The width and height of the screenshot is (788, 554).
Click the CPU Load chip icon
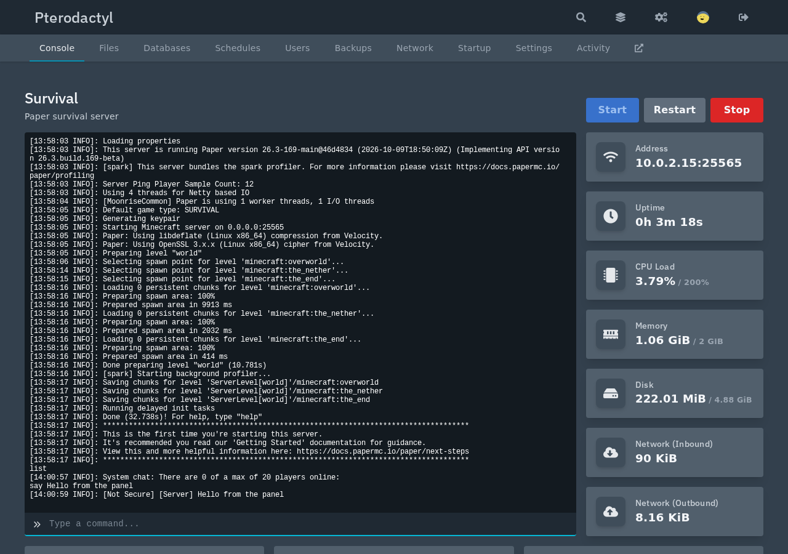click(x=611, y=275)
